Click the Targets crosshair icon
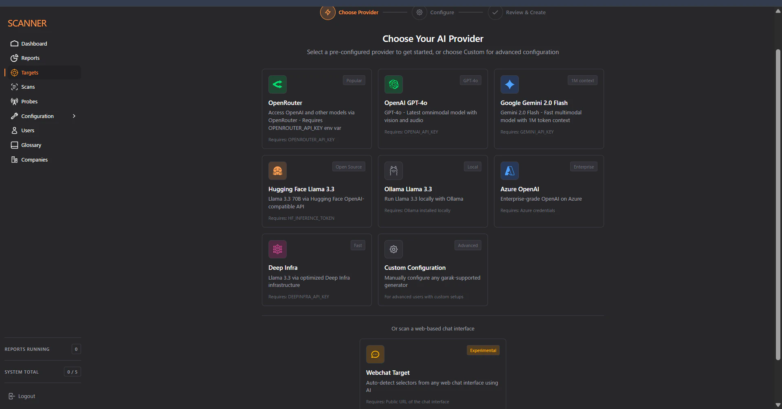The image size is (782, 409). click(x=14, y=73)
